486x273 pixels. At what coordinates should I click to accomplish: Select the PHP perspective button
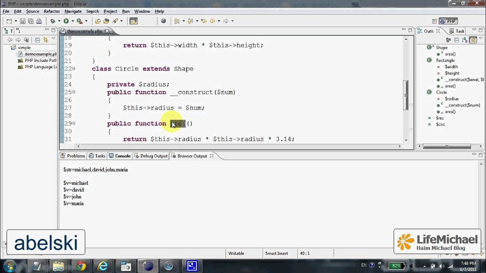point(448,21)
